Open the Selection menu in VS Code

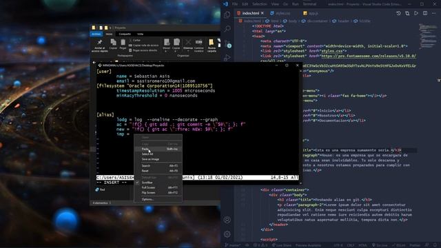(259, 4)
